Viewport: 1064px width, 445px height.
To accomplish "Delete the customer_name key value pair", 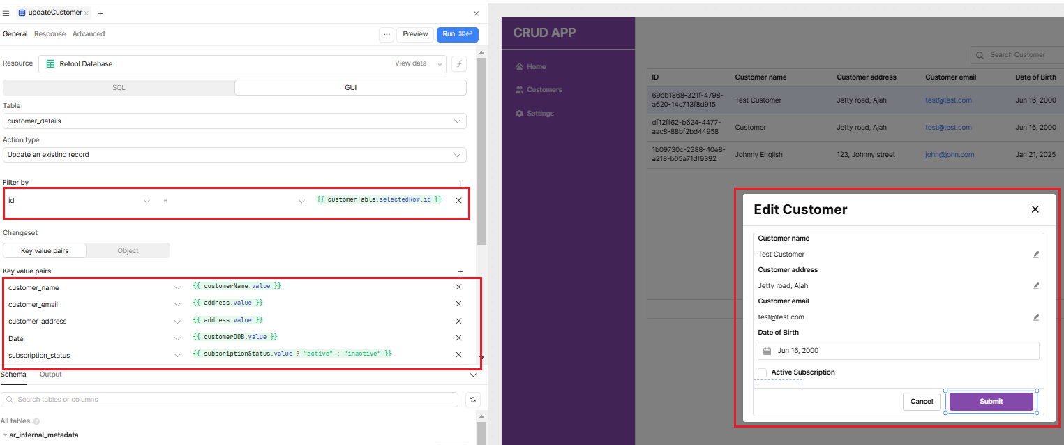I will [458, 287].
